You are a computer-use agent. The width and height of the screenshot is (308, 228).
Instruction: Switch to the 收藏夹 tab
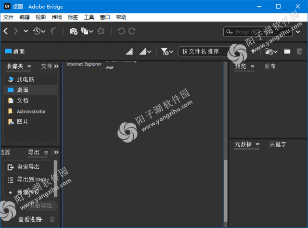pos(15,66)
